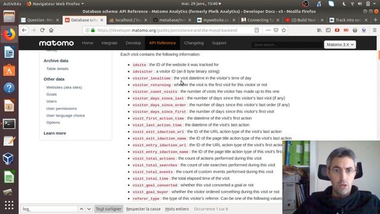Bookmark this page with star icon
The height and width of the screenshot is (214, 380).
pyautogui.click(x=284, y=30)
